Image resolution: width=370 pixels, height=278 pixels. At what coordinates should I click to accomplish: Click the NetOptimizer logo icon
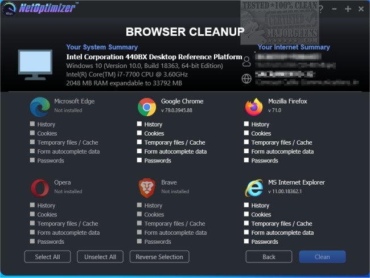[9, 9]
